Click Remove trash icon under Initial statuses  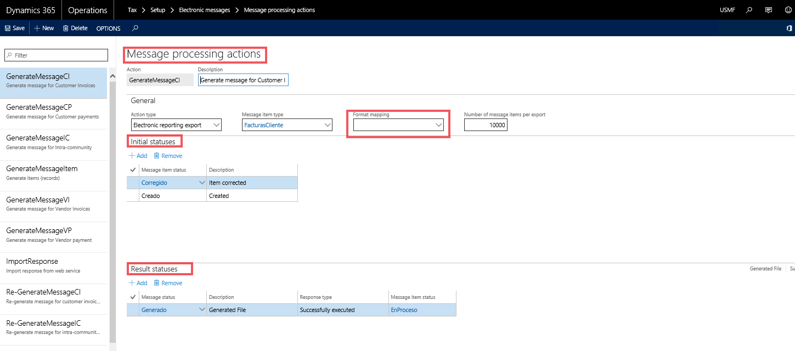pos(156,156)
